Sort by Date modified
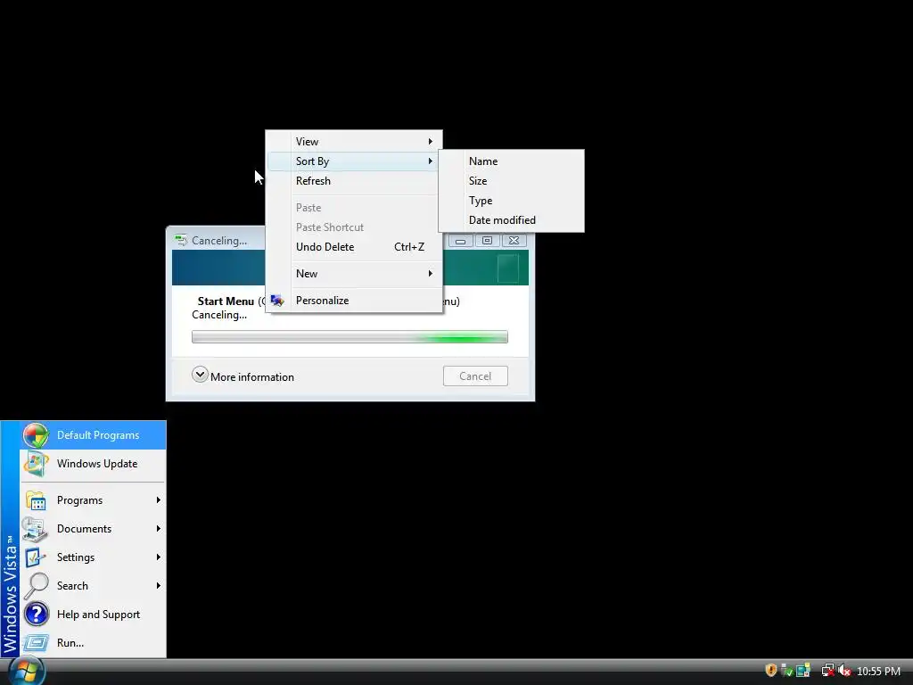The image size is (913, 685). 511,220
